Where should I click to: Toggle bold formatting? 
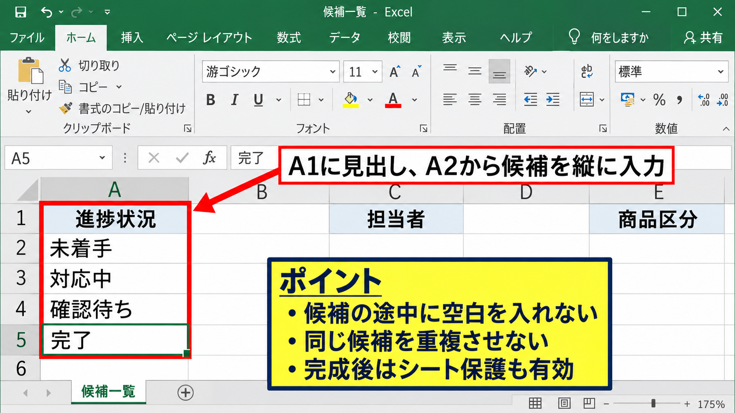point(211,100)
